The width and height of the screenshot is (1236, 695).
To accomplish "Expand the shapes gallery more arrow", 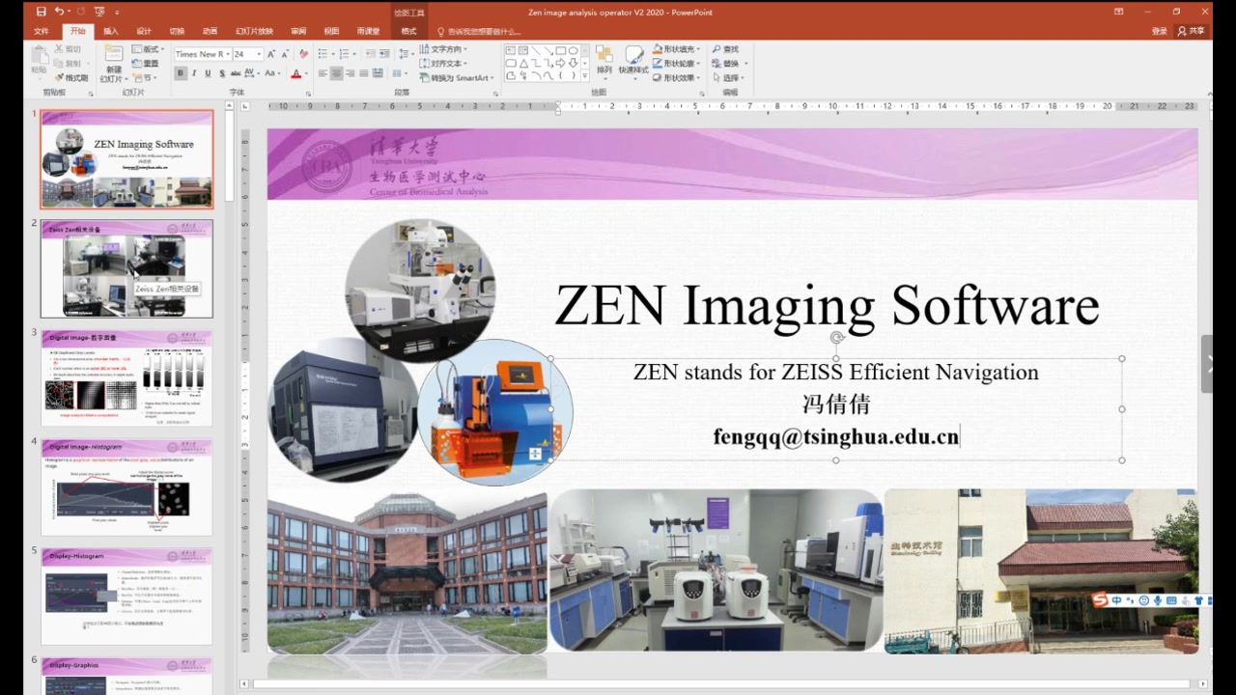I will pyautogui.click(x=585, y=75).
